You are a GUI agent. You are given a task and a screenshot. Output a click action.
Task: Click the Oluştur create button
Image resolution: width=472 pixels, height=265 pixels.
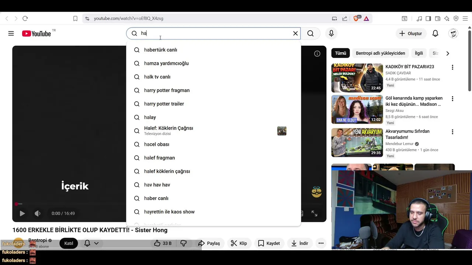coord(411,33)
